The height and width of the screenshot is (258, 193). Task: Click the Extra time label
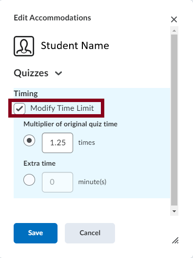point(39,163)
